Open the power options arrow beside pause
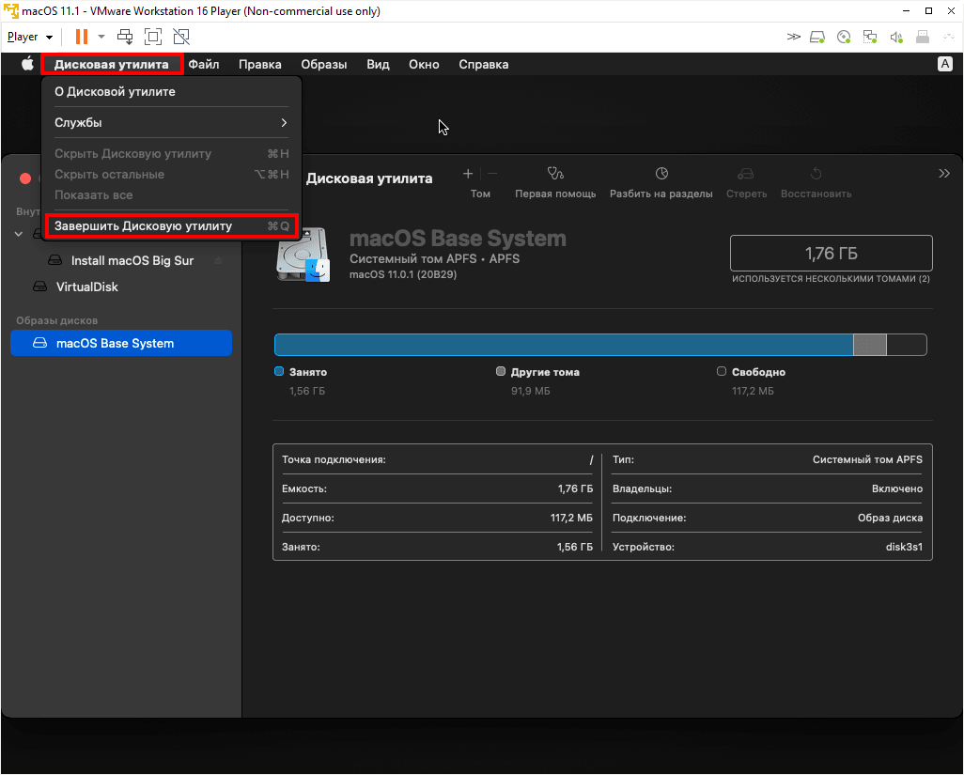This screenshot has width=964, height=775. point(101,37)
